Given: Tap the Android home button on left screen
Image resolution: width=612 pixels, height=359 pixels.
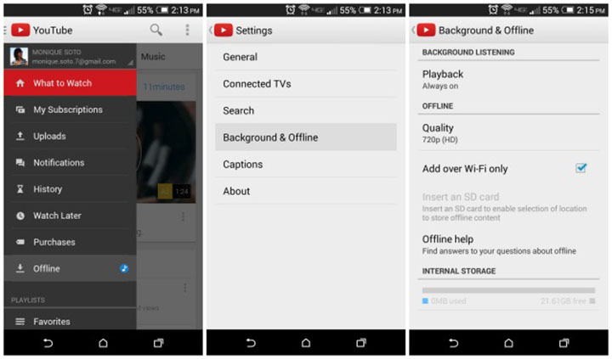Looking at the screenshot, I should [103, 343].
